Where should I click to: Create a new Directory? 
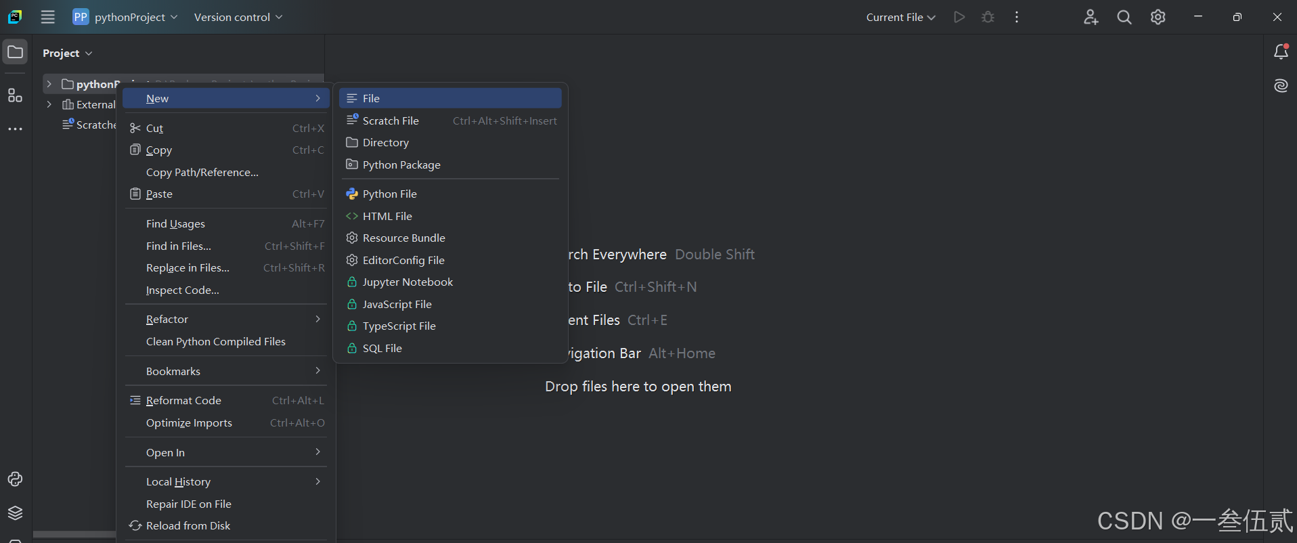tap(450, 142)
